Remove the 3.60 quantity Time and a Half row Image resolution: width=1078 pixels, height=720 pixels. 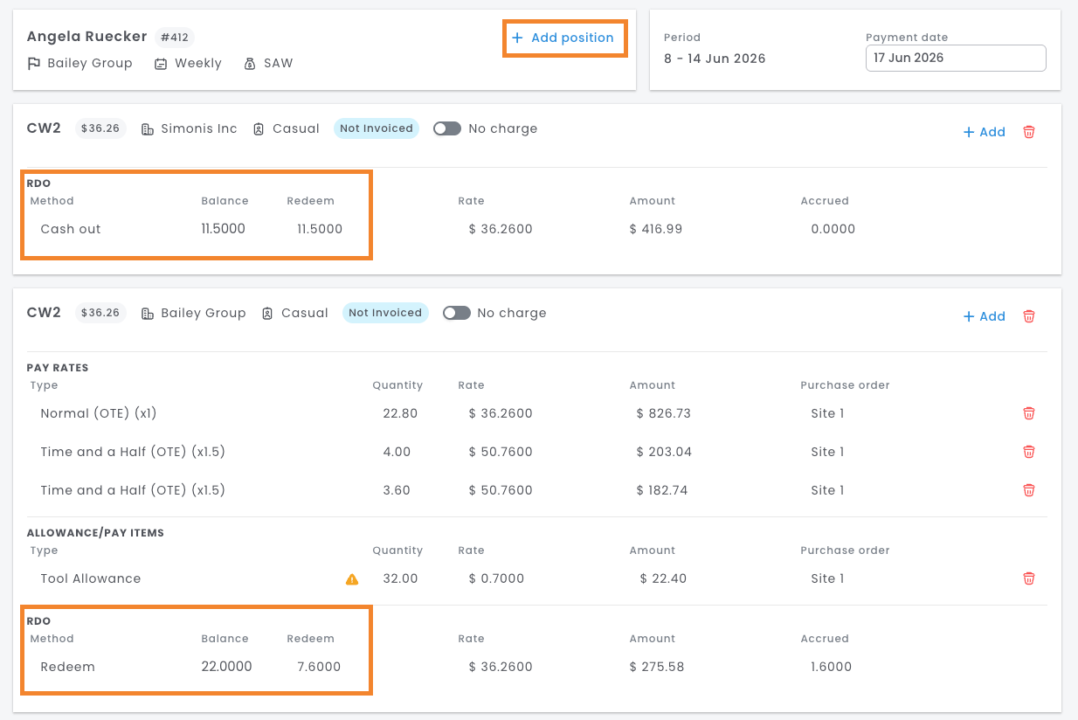pyautogui.click(x=1029, y=490)
